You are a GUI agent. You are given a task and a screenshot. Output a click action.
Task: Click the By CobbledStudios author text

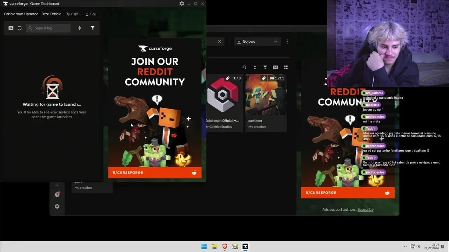219,127
